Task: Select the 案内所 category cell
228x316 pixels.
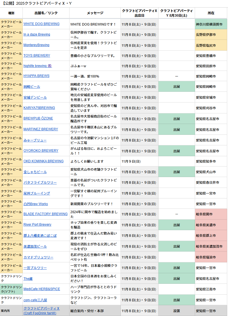Action: 11,311
